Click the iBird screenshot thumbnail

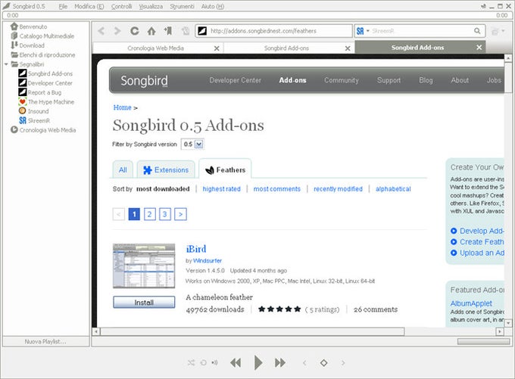[144, 266]
